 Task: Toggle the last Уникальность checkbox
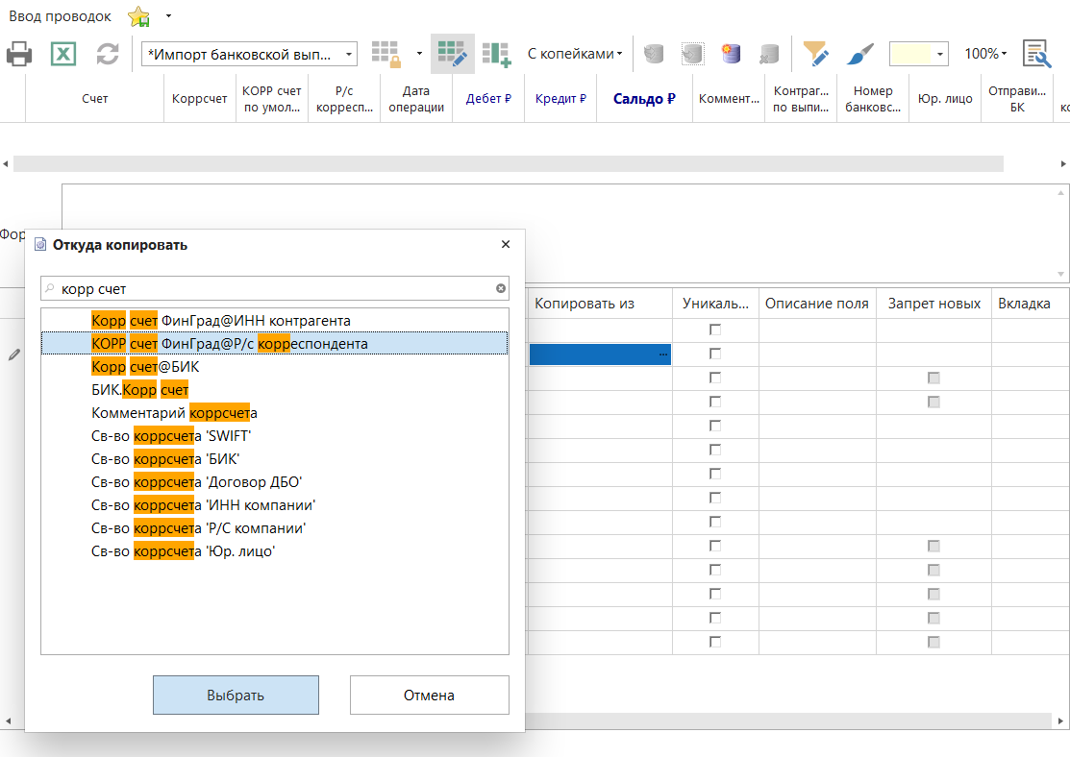[715, 642]
